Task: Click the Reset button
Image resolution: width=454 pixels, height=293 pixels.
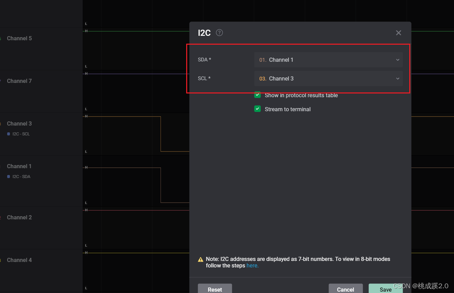Action: (x=215, y=289)
